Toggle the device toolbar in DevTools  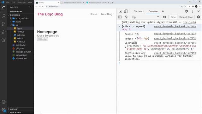click(x=126, y=11)
